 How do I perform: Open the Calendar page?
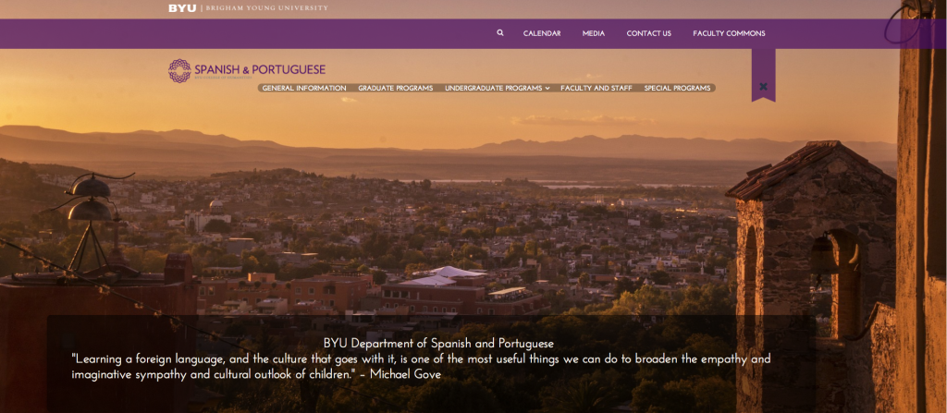point(542,33)
